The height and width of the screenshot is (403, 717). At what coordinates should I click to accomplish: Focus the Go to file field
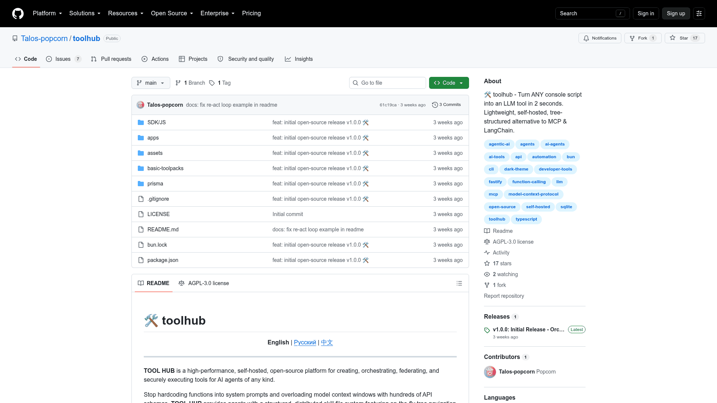pyautogui.click(x=388, y=83)
